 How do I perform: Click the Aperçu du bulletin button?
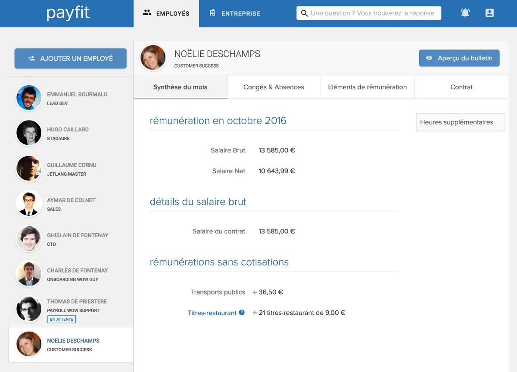point(459,58)
